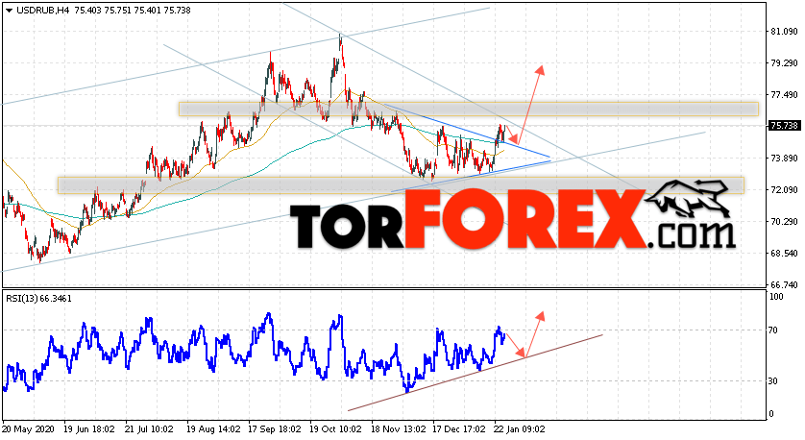Select the 68.540 price axis label
805x440 pixels.
point(784,253)
